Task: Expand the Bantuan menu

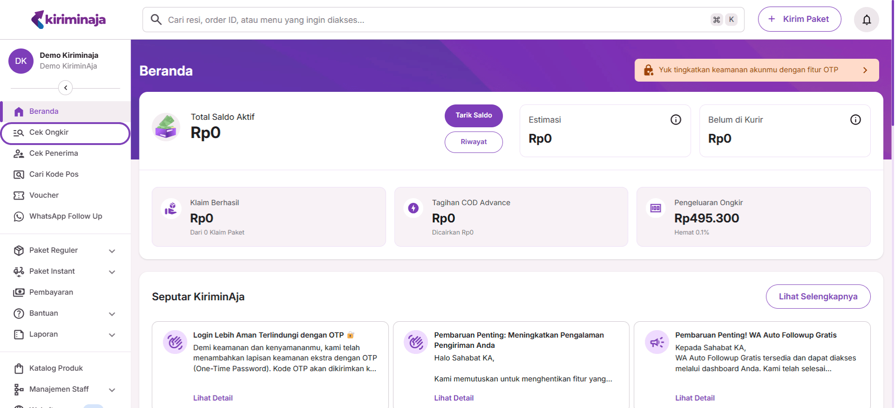Action: [112, 314]
